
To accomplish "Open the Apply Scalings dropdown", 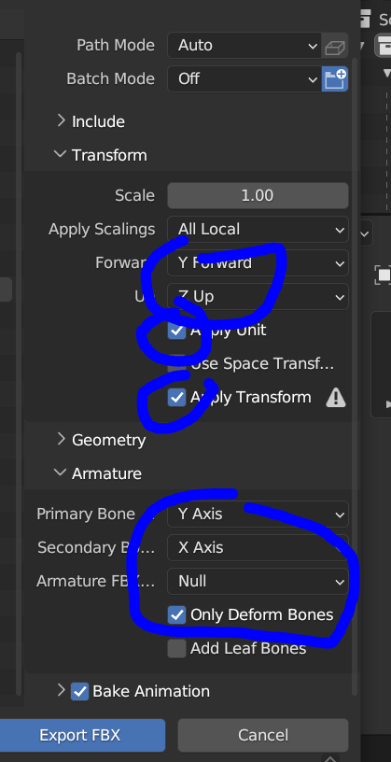I will tap(258, 229).
